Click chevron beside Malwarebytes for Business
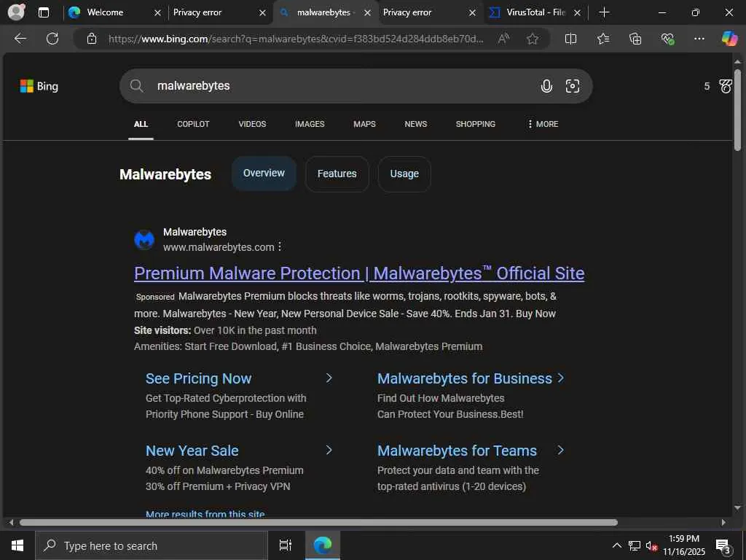The image size is (746, 560). pyautogui.click(x=561, y=378)
